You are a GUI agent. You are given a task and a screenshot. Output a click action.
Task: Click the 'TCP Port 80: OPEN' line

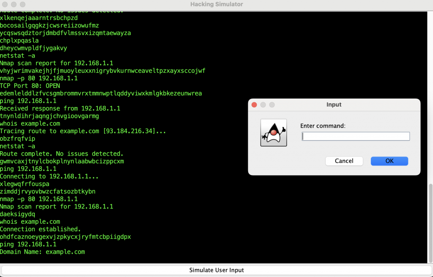click(30, 86)
